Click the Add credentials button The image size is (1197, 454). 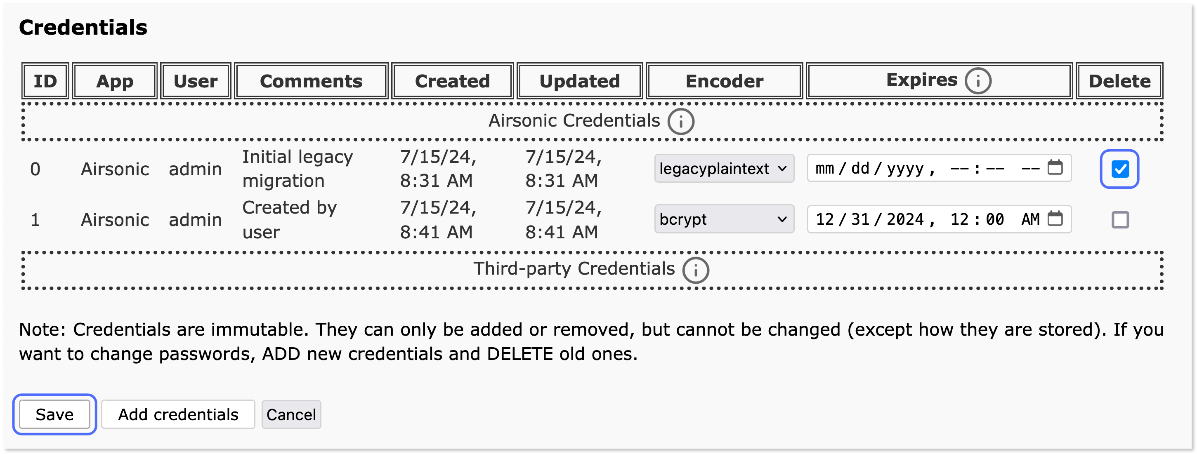pos(178,414)
